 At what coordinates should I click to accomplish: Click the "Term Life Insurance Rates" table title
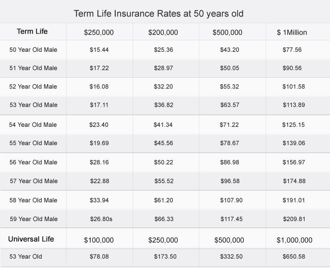click(159, 14)
